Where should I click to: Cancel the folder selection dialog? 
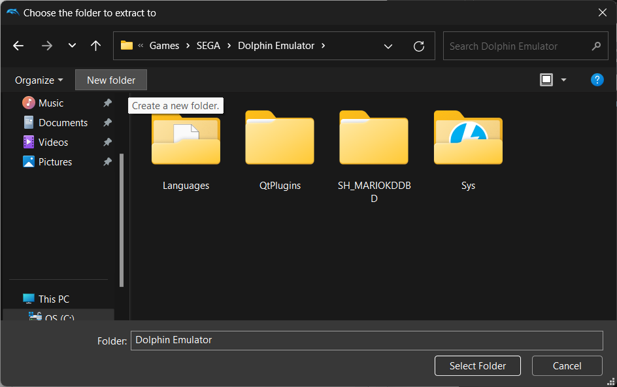coord(567,365)
